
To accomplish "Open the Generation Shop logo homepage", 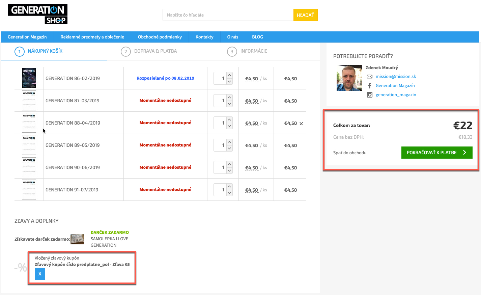I will [x=37, y=14].
